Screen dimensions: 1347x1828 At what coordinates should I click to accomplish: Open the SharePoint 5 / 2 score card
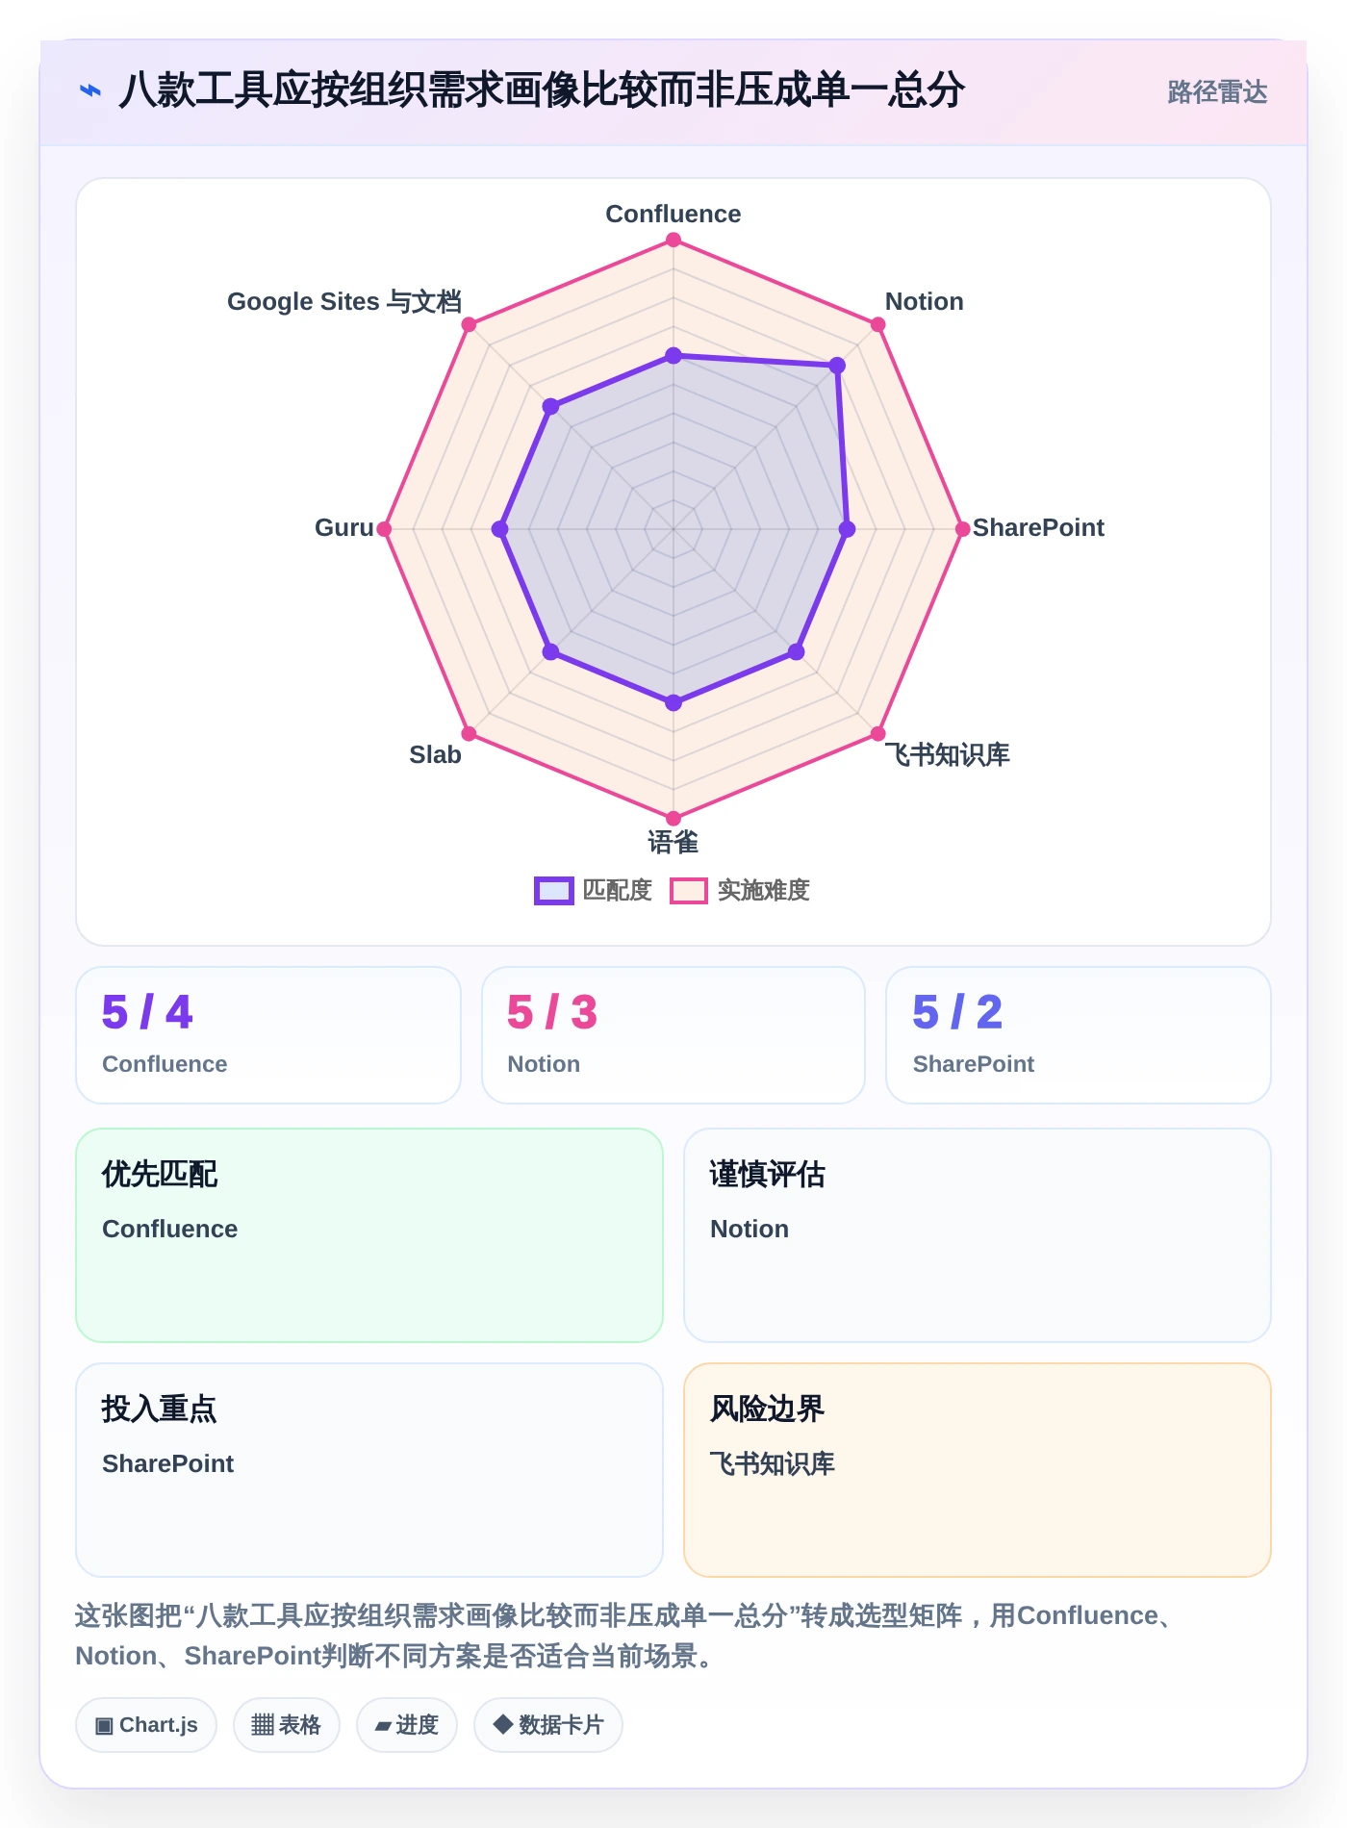click(x=1079, y=1035)
